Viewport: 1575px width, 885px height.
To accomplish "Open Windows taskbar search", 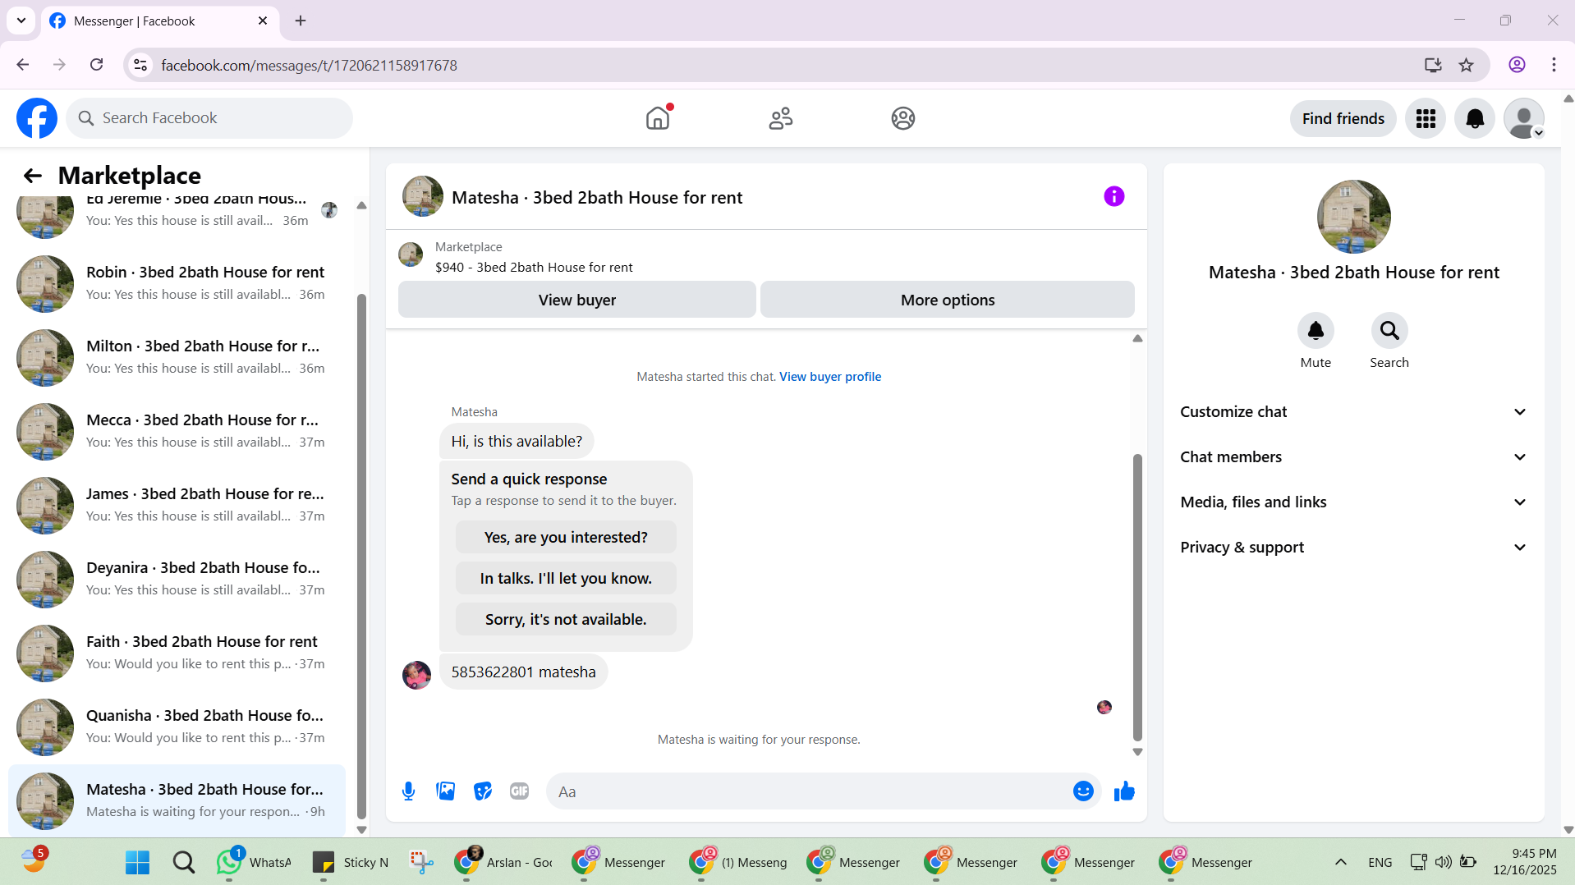I will [184, 862].
